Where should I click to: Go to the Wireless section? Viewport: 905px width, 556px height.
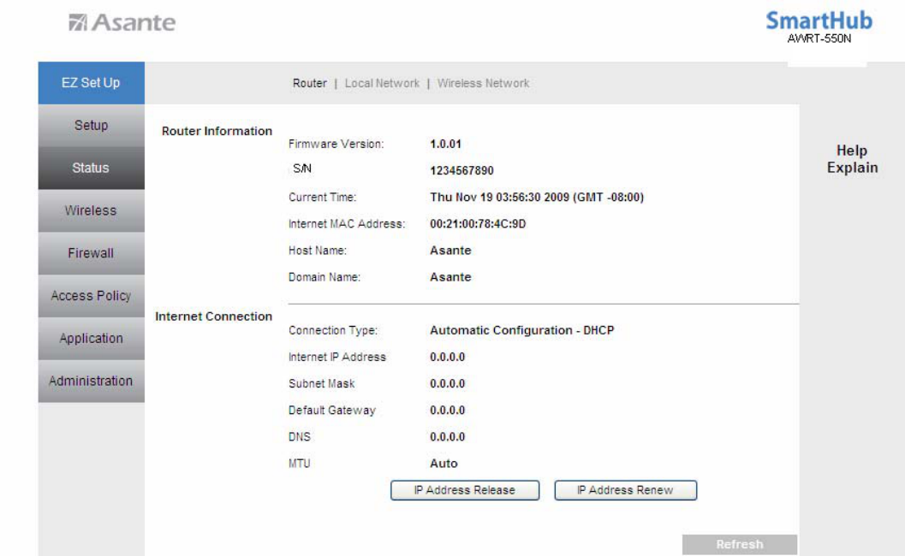tap(92, 210)
